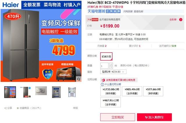
Task: Expand the 昌平区 district dropdown
Action: tap(130, 34)
